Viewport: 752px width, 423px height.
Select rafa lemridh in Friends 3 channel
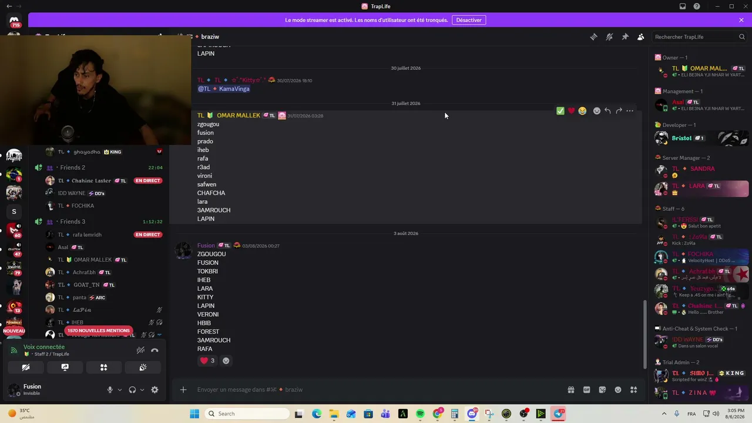pos(105,234)
